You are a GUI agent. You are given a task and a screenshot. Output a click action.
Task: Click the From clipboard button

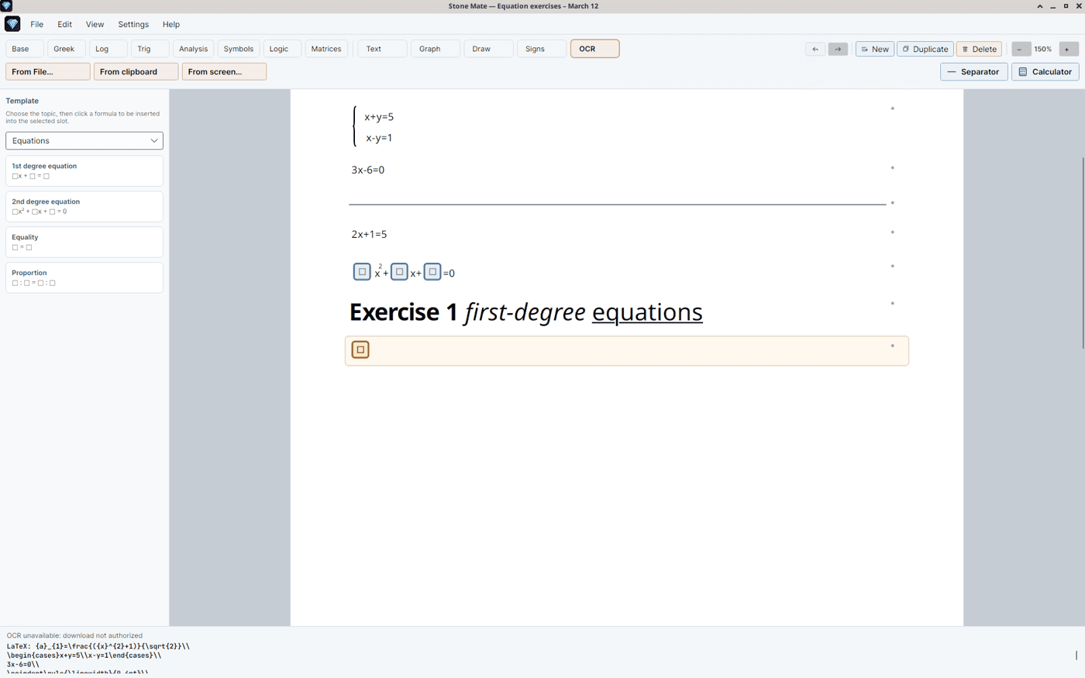click(136, 71)
